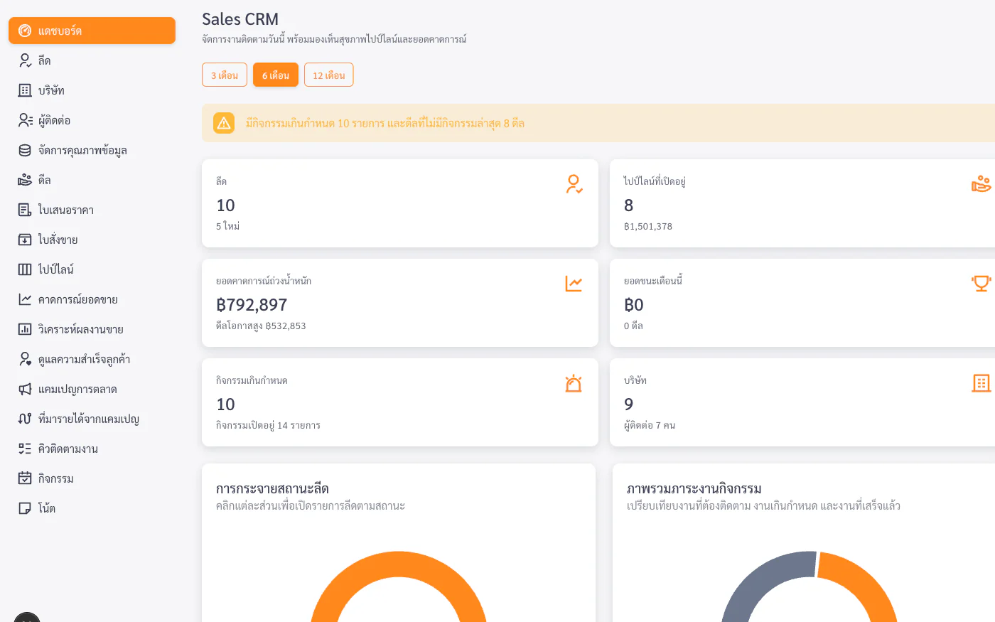The width and height of the screenshot is (995, 622).
Task: Click the กิจกรรม calendar-check icon
Action: 25,478
